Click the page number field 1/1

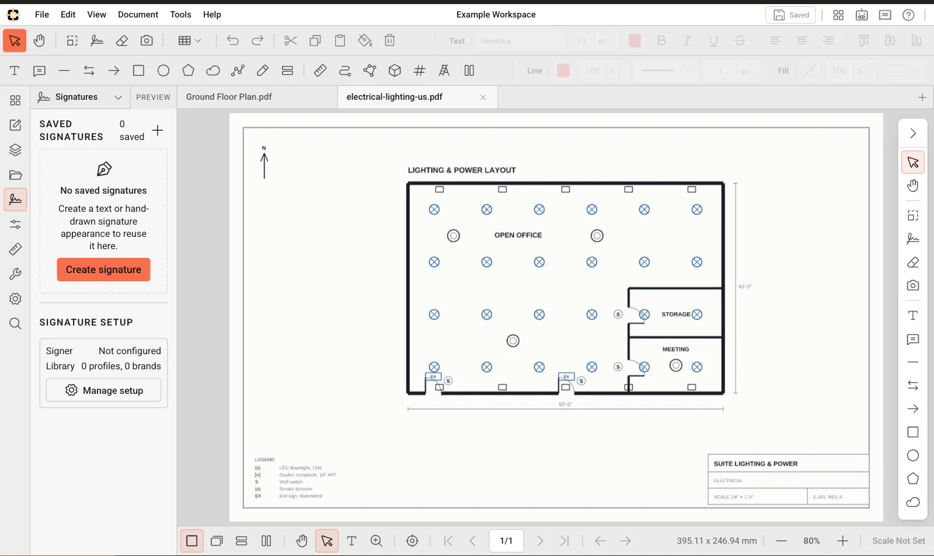[x=506, y=541]
